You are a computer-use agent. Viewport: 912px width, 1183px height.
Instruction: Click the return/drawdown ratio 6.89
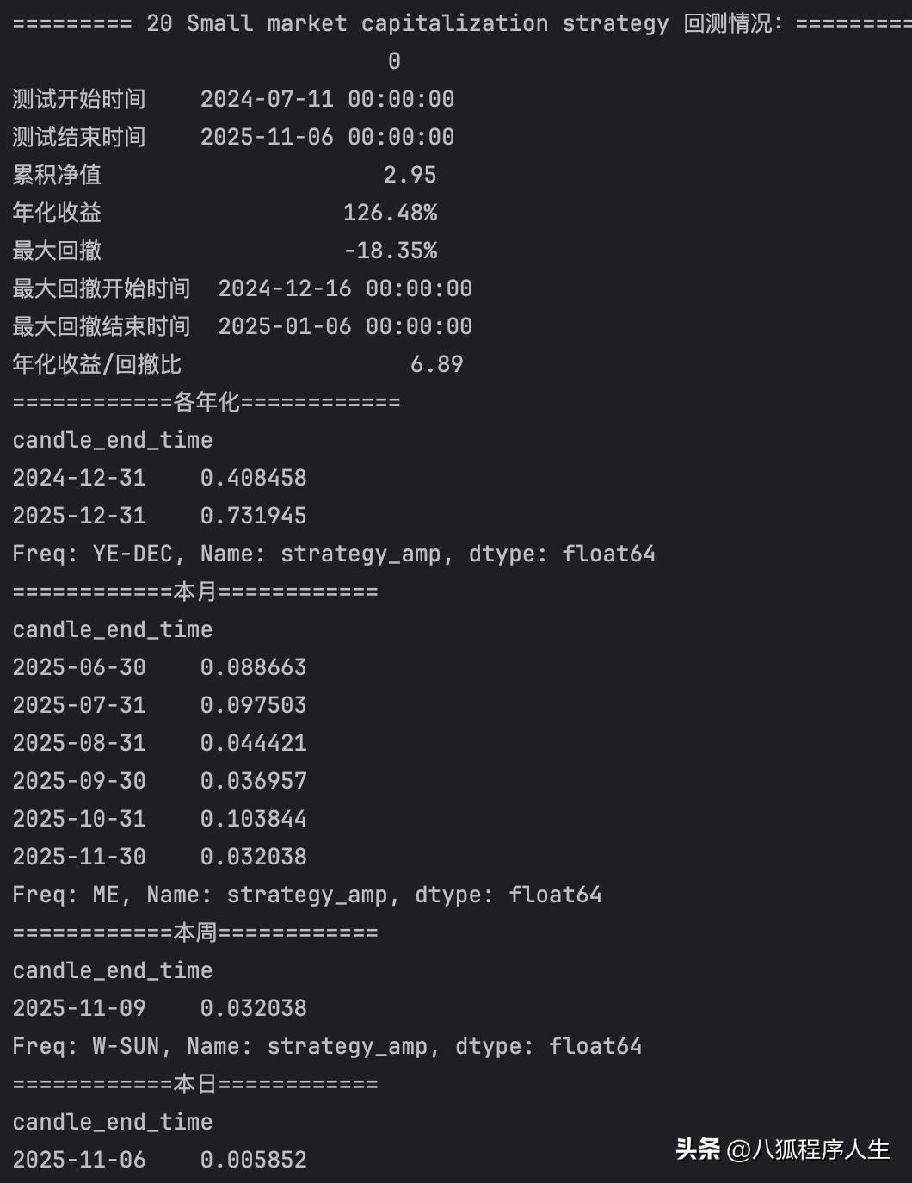click(436, 364)
